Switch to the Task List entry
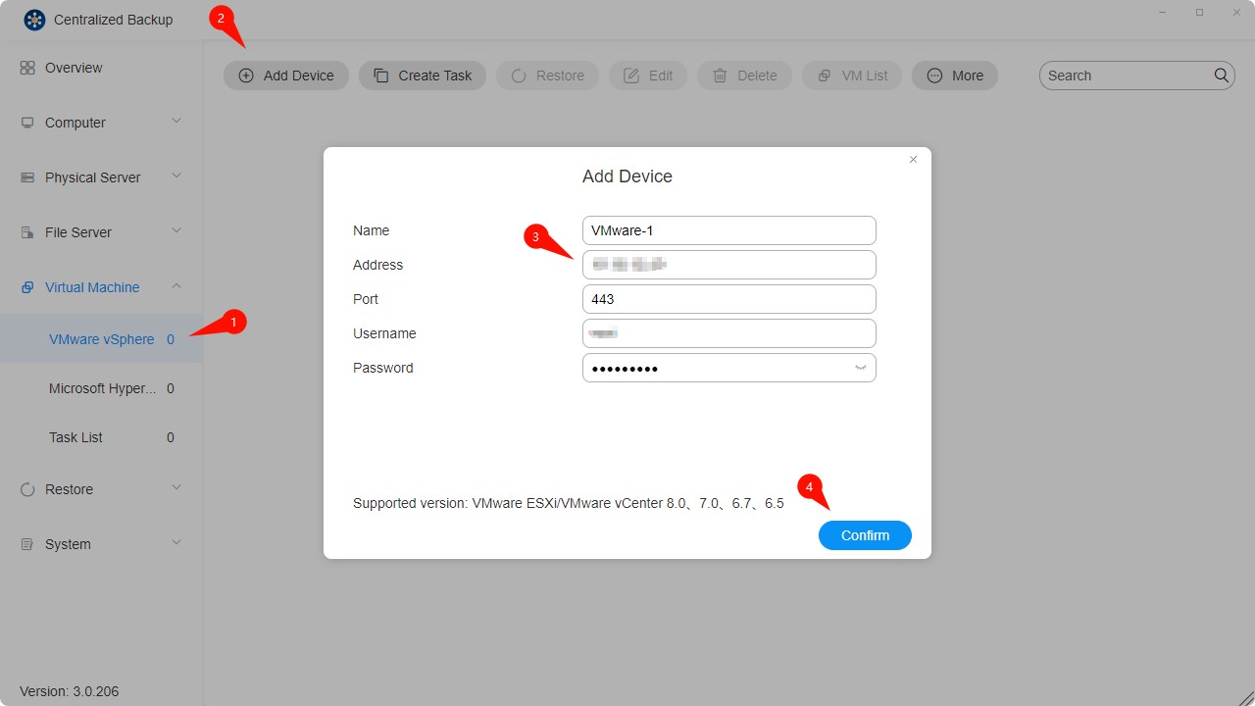This screenshot has width=1255, height=706. click(x=75, y=437)
